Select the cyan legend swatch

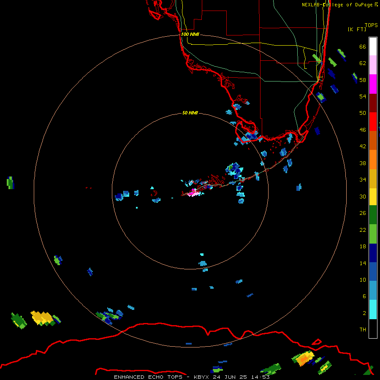373,309
